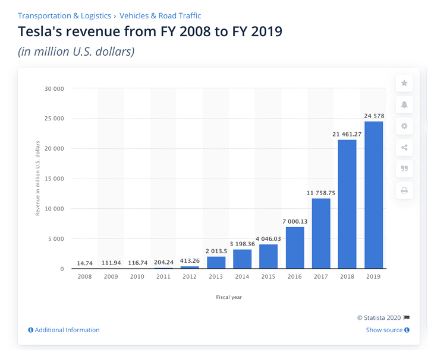
Task: Click the 2008 x-axis label
Action: (84, 276)
